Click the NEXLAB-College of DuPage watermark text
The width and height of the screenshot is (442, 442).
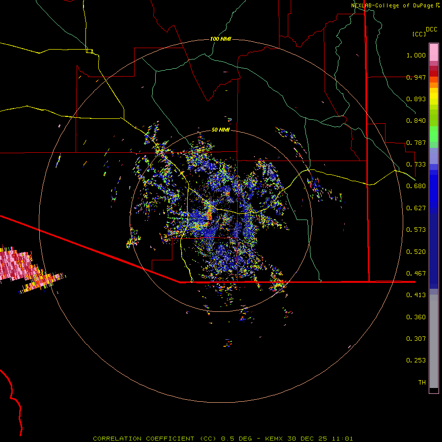click(395, 5)
